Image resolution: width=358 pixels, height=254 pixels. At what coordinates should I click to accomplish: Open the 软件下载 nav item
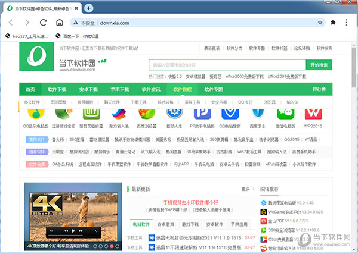pos(57,89)
